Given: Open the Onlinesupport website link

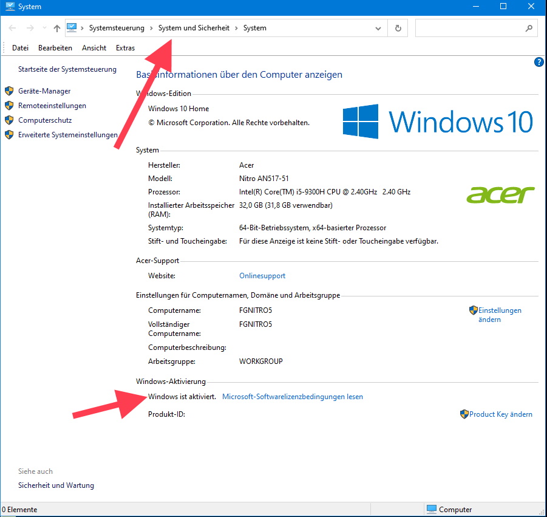Looking at the screenshot, I should point(262,276).
